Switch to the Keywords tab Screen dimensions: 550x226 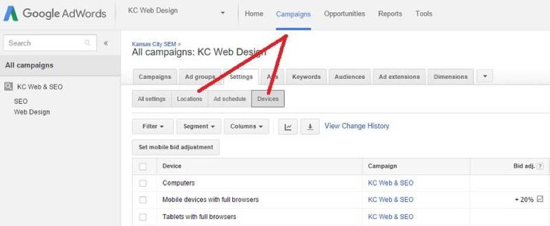[x=307, y=77]
